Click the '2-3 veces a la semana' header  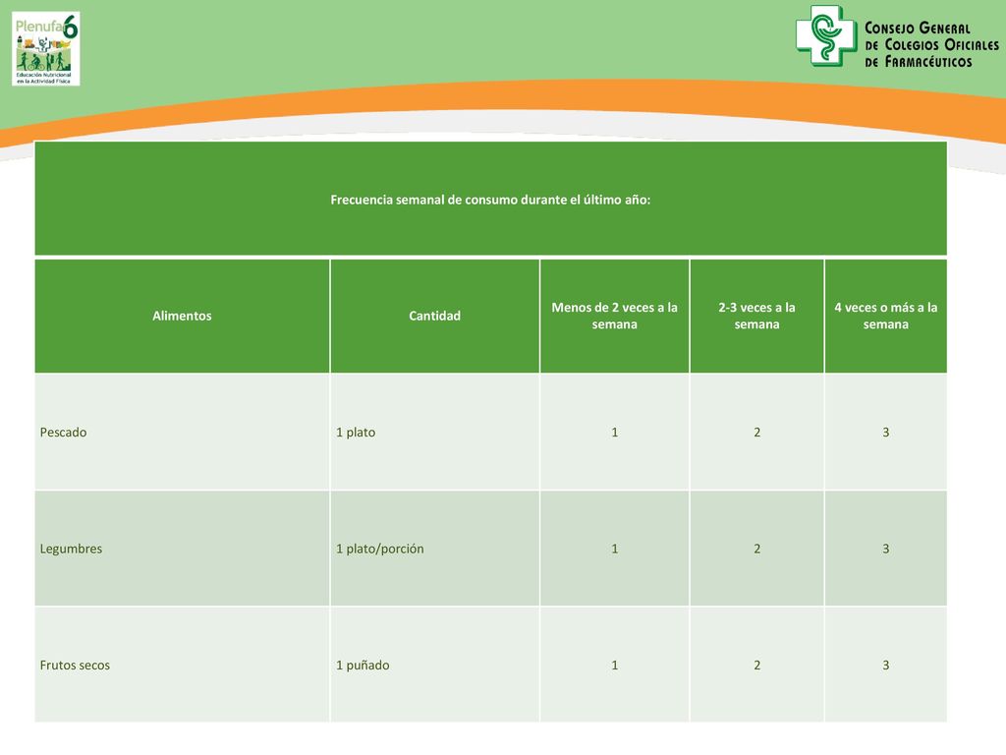(x=757, y=316)
